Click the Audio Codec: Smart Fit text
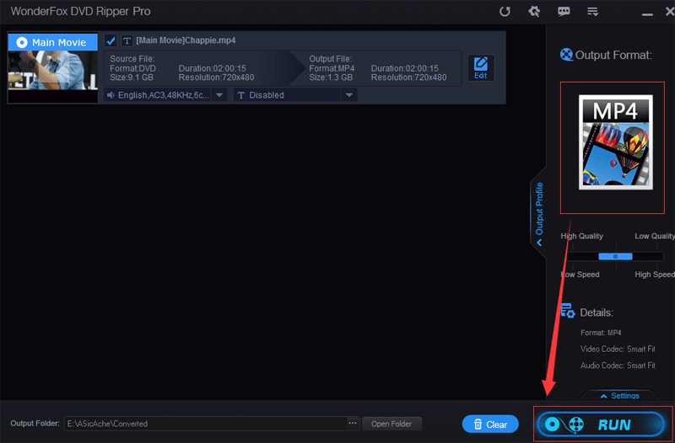 [x=618, y=366]
